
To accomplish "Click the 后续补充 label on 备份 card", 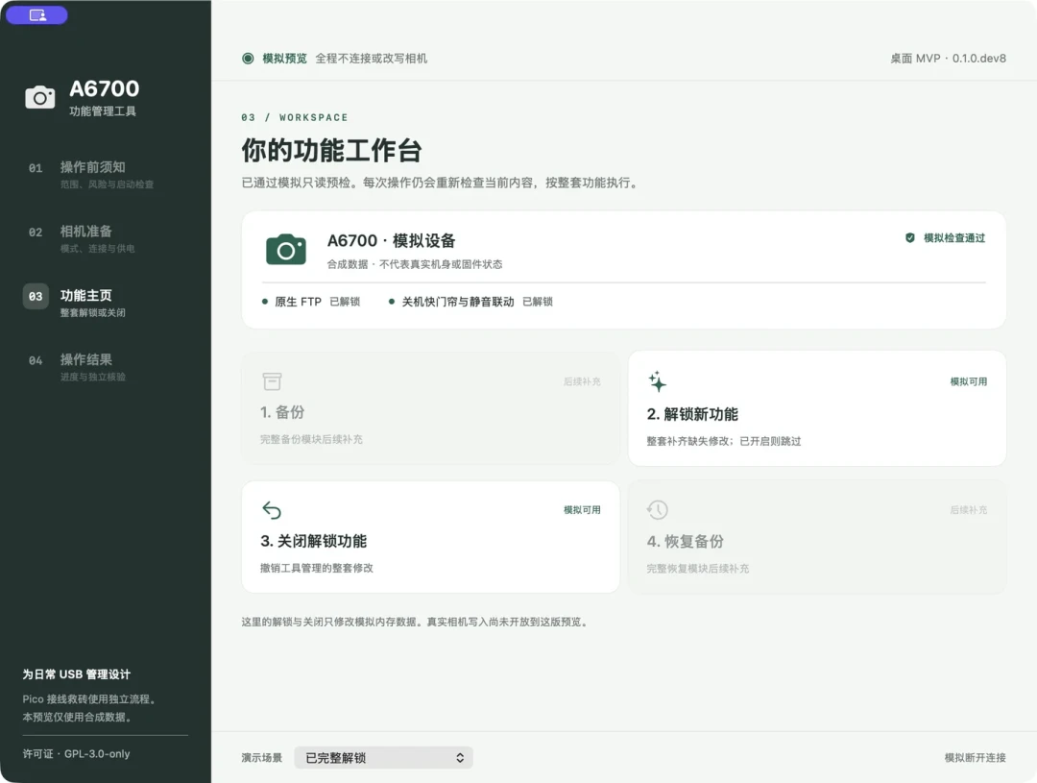I will (x=582, y=382).
